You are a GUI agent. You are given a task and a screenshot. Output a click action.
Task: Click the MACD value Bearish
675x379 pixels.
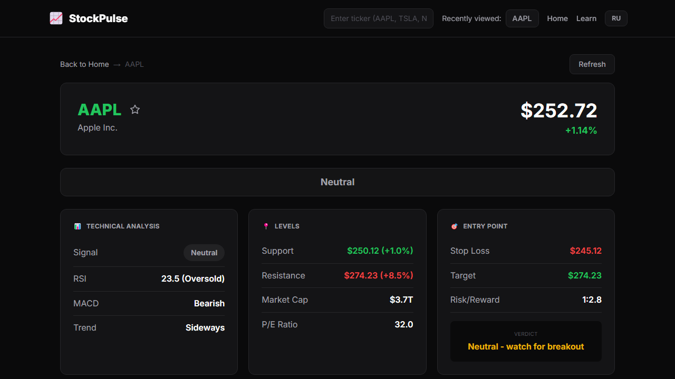point(209,303)
